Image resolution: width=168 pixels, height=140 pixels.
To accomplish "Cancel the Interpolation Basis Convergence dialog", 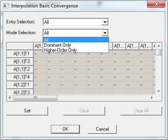I will [102, 129].
